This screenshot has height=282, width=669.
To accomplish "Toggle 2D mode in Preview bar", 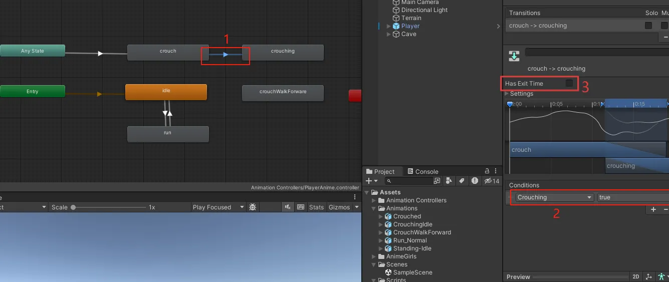I will 636,276.
